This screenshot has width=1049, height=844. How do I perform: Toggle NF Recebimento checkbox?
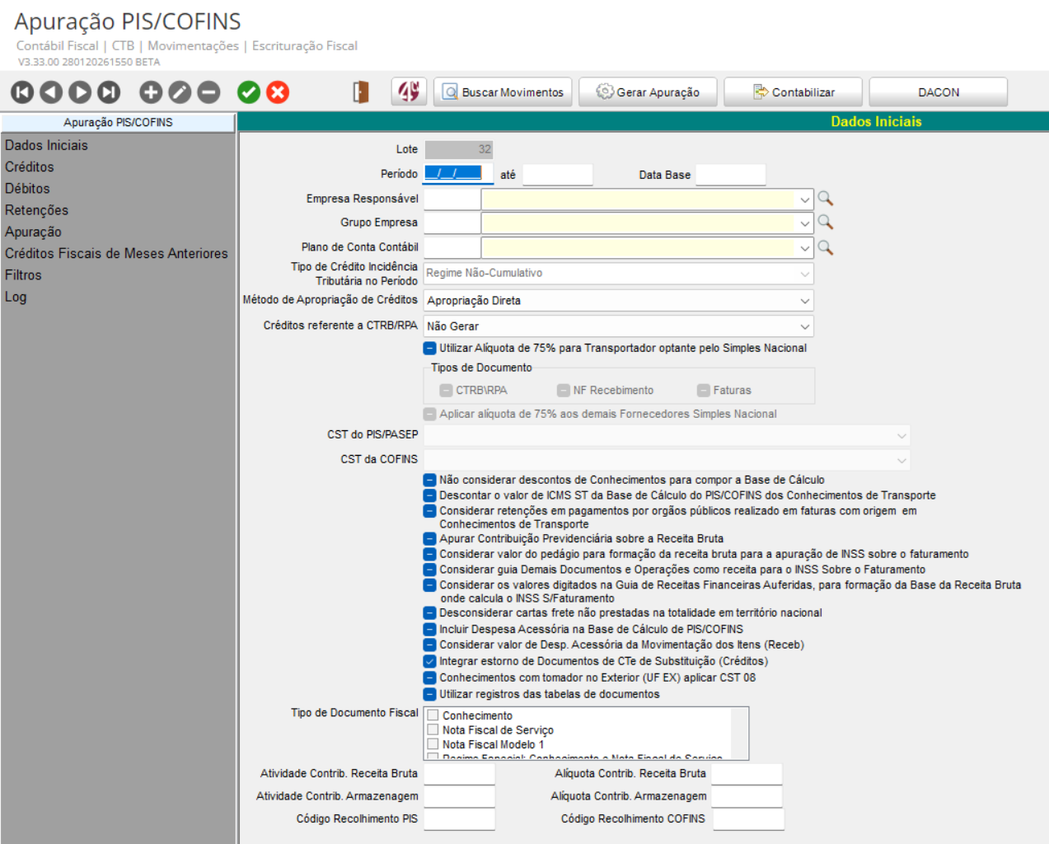coord(563,391)
